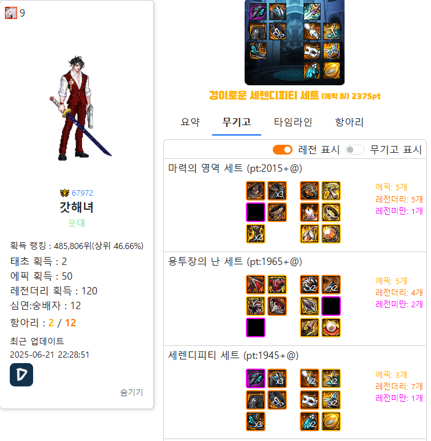Viewport: 431px width, 441px height.
Task: Click the red armor icon in 용투장의 난 set
Action: [277, 285]
